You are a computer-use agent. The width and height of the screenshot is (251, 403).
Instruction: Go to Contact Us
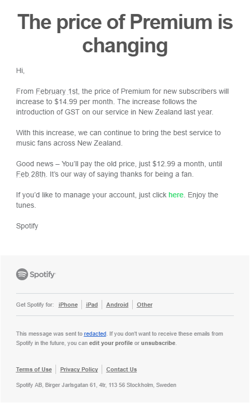tap(121, 369)
